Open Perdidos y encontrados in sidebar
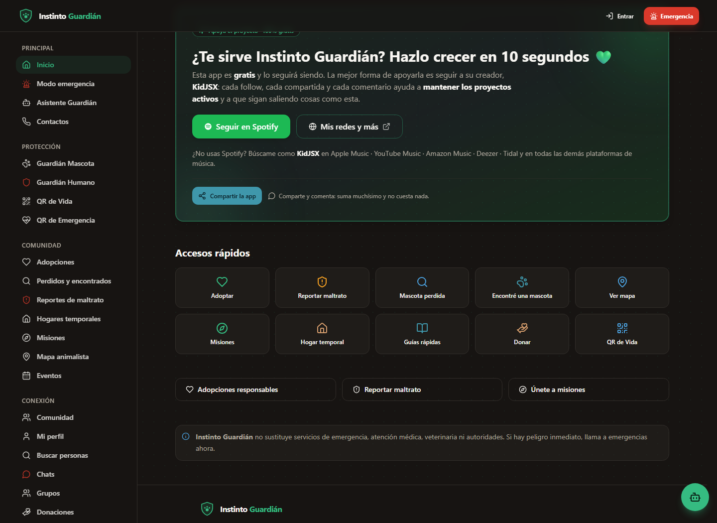The width and height of the screenshot is (717, 523). tap(73, 281)
